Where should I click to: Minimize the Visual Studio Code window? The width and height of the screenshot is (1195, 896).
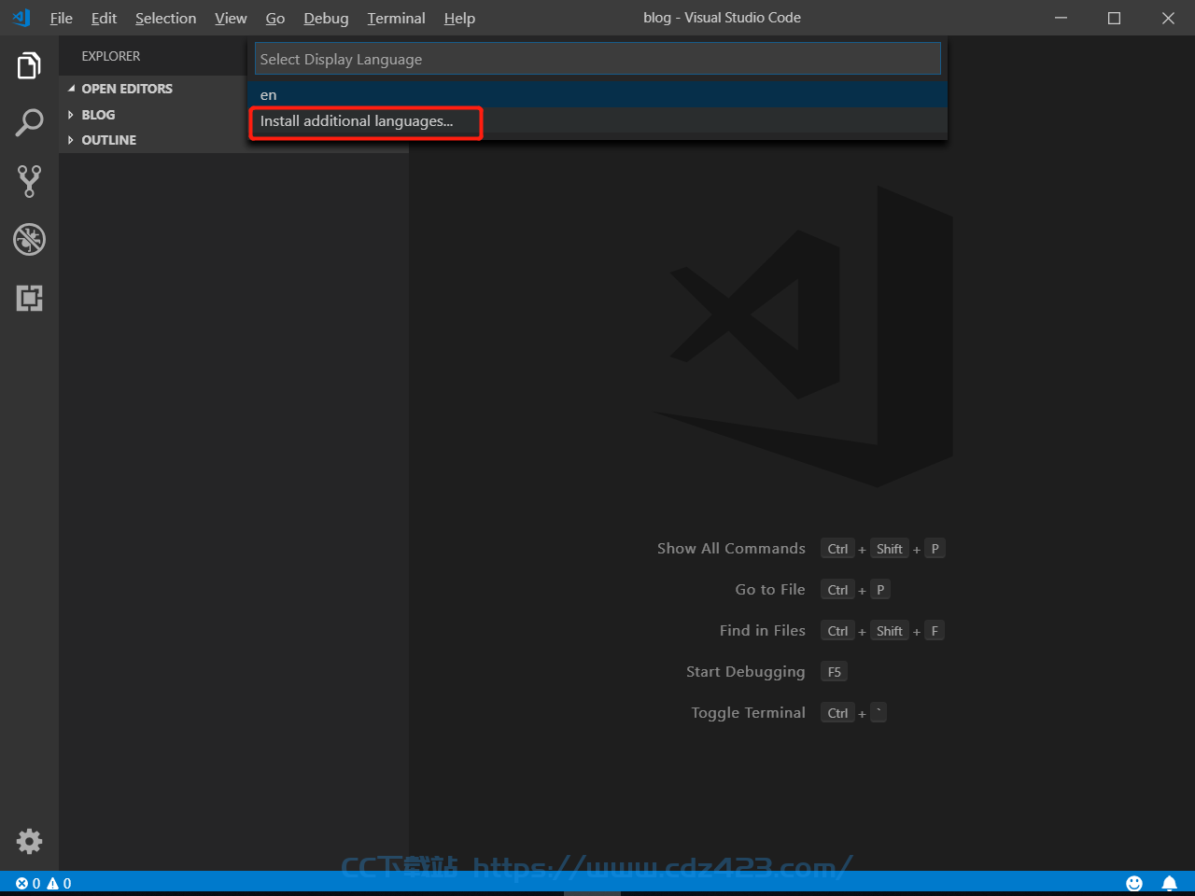1061,18
